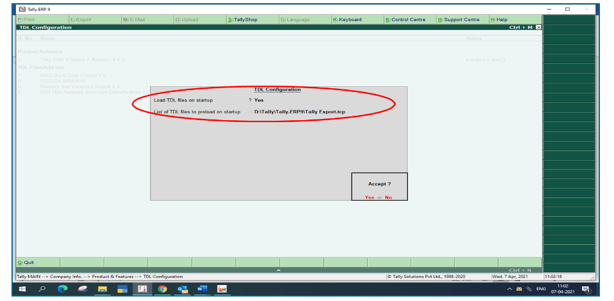Open Outlook from the taskbar
This screenshot has height=301, width=614.
pos(183,289)
